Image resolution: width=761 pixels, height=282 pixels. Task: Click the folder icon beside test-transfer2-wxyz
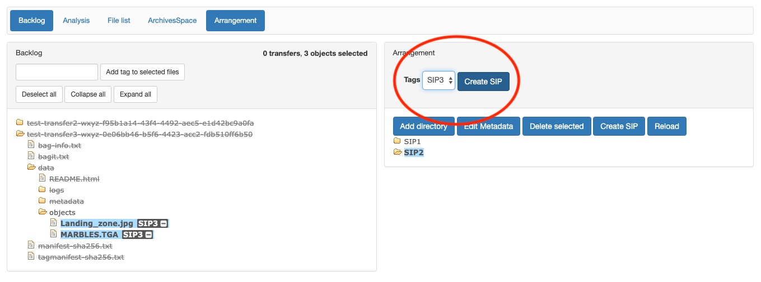point(20,123)
